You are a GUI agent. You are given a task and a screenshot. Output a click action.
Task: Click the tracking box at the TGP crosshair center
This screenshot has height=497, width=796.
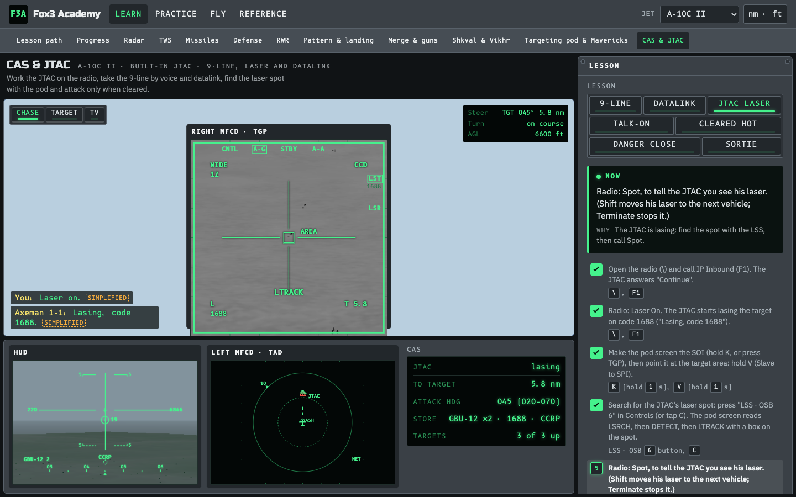[x=289, y=237]
